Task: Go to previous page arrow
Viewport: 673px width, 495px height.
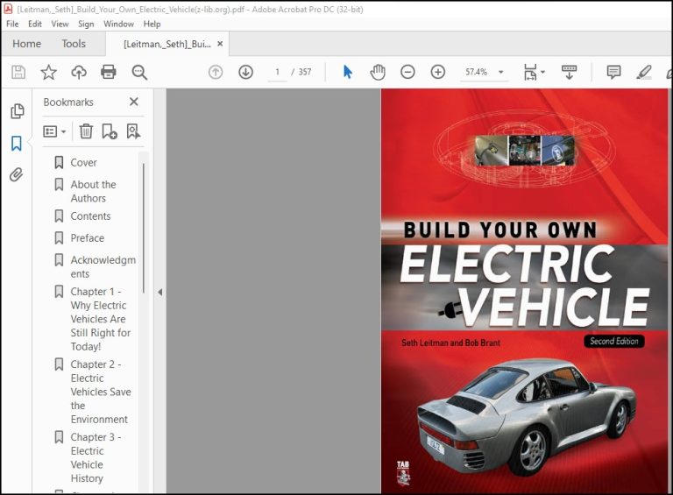Action: [216, 72]
